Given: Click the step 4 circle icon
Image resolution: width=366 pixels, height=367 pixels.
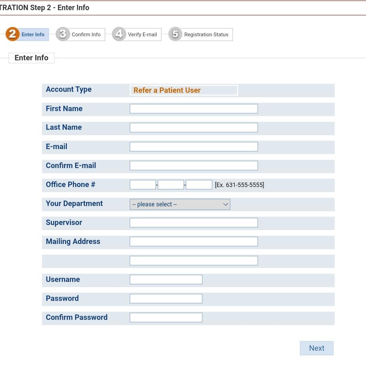Looking at the screenshot, I should [x=119, y=34].
